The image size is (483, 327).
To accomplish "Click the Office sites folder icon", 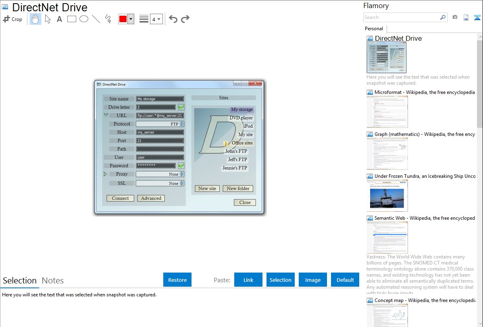I will 226,143.
